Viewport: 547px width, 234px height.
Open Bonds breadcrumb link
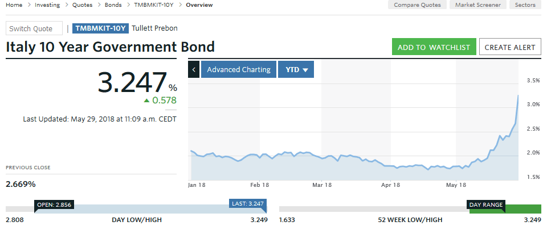[x=114, y=5]
